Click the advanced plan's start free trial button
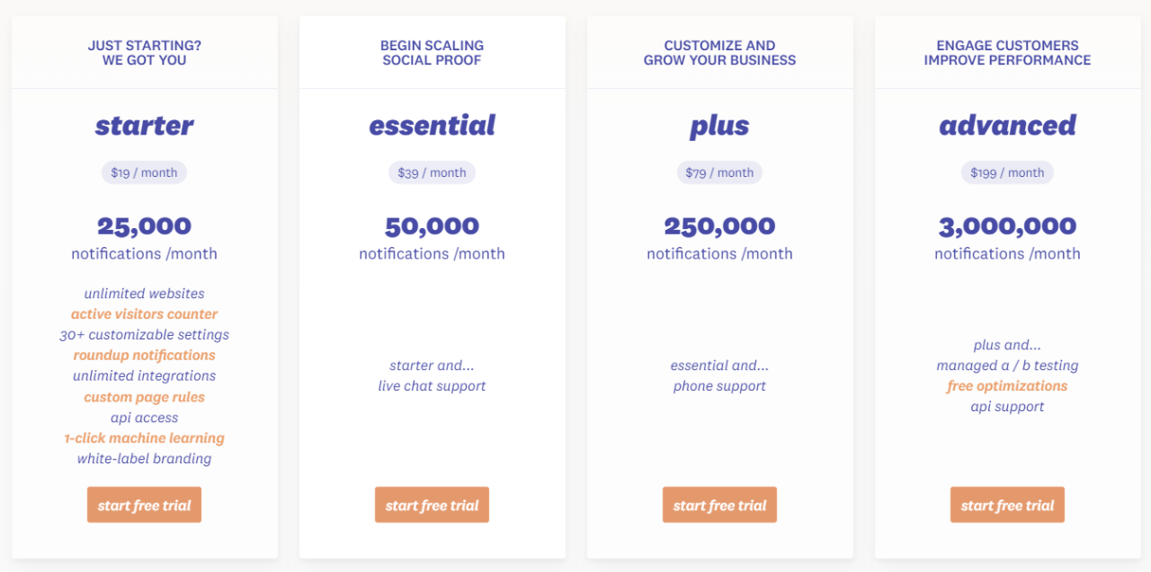Image resolution: width=1151 pixels, height=572 pixels. click(x=1007, y=505)
